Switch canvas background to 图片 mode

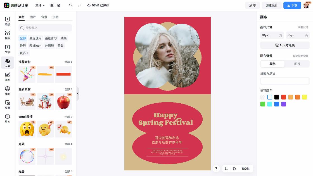(297, 64)
